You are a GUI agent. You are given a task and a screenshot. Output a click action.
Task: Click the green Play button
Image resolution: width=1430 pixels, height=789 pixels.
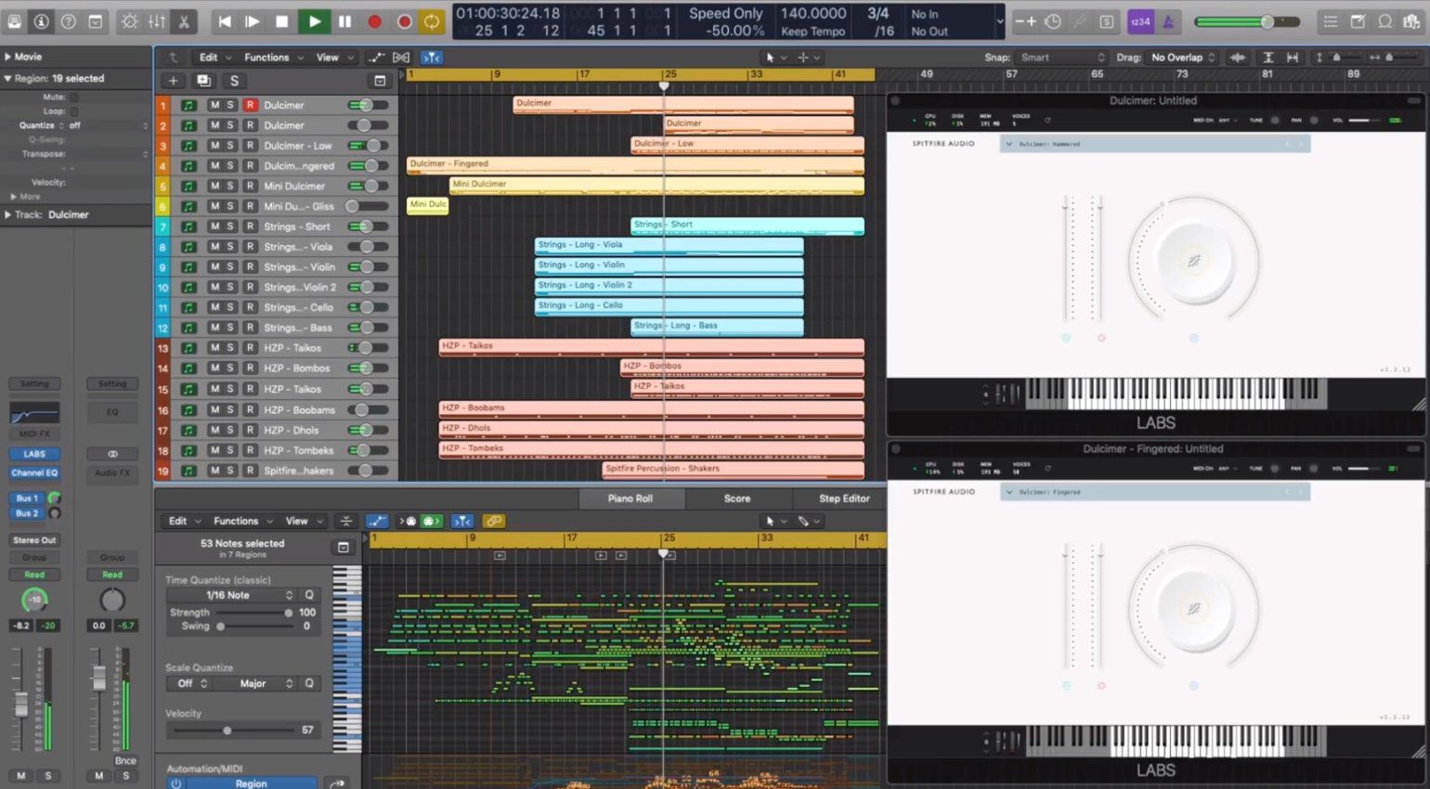pyautogui.click(x=315, y=21)
